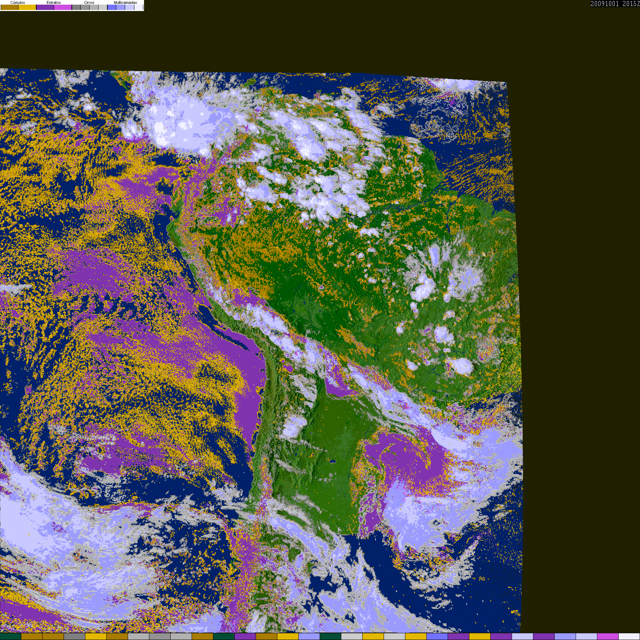Click the pale lavender Multicamadas legend swatch
Image resolution: width=640 pixels, height=640 pixels.
coord(129,7)
